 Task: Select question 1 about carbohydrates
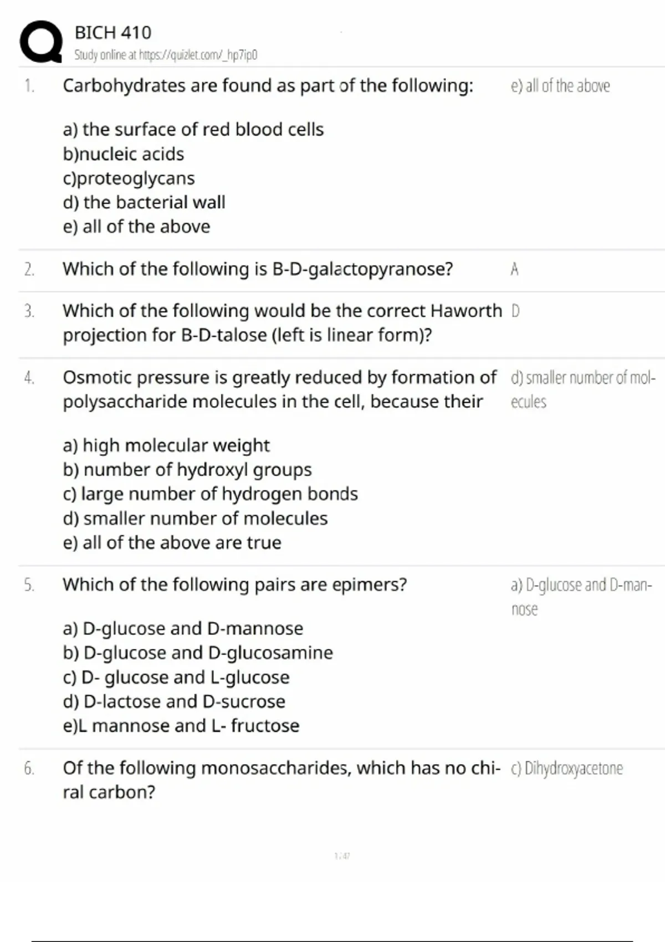coord(268,86)
